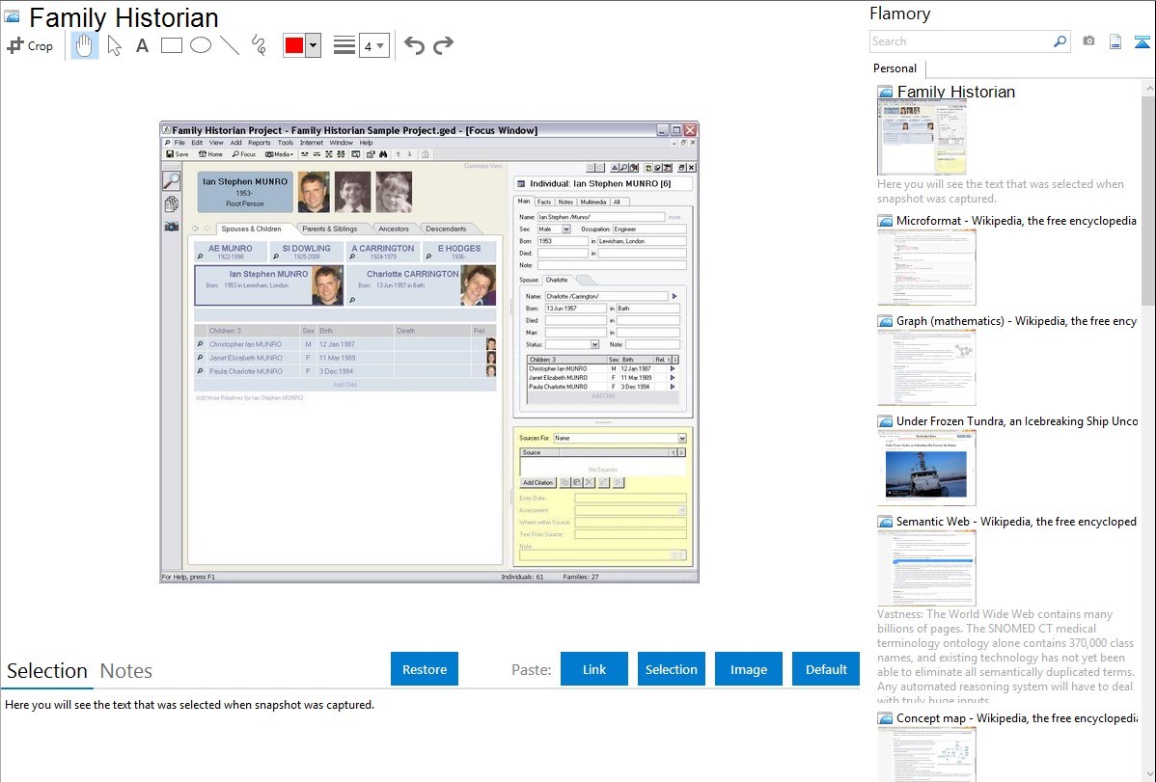The height and width of the screenshot is (782, 1156).
Task: Open the drawing color dropdown arrow
Action: click(x=314, y=45)
